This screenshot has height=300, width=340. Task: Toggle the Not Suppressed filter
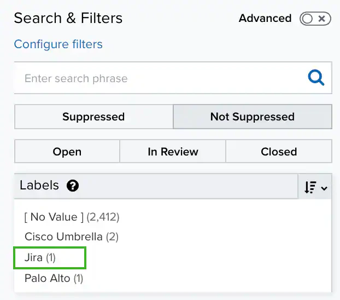pos(252,117)
